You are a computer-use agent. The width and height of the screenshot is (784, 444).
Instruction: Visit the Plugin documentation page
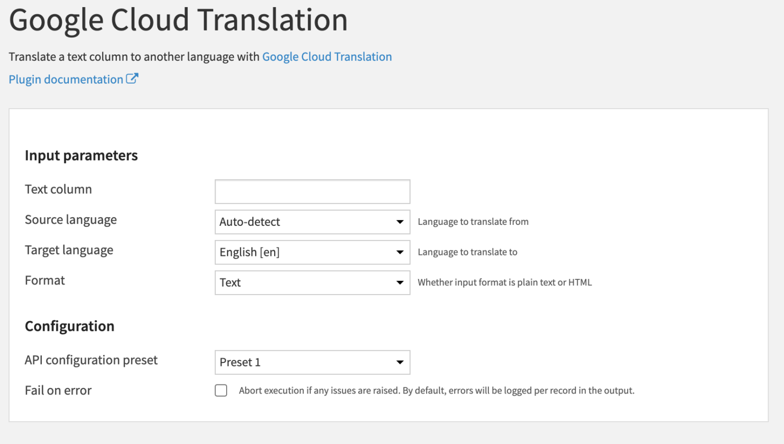(64, 79)
